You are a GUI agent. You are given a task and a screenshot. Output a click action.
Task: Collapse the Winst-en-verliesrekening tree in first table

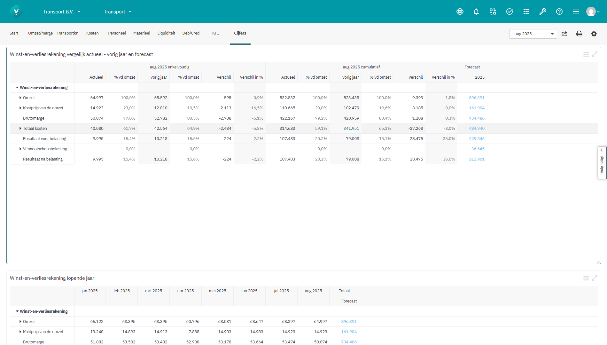(x=17, y=88)
